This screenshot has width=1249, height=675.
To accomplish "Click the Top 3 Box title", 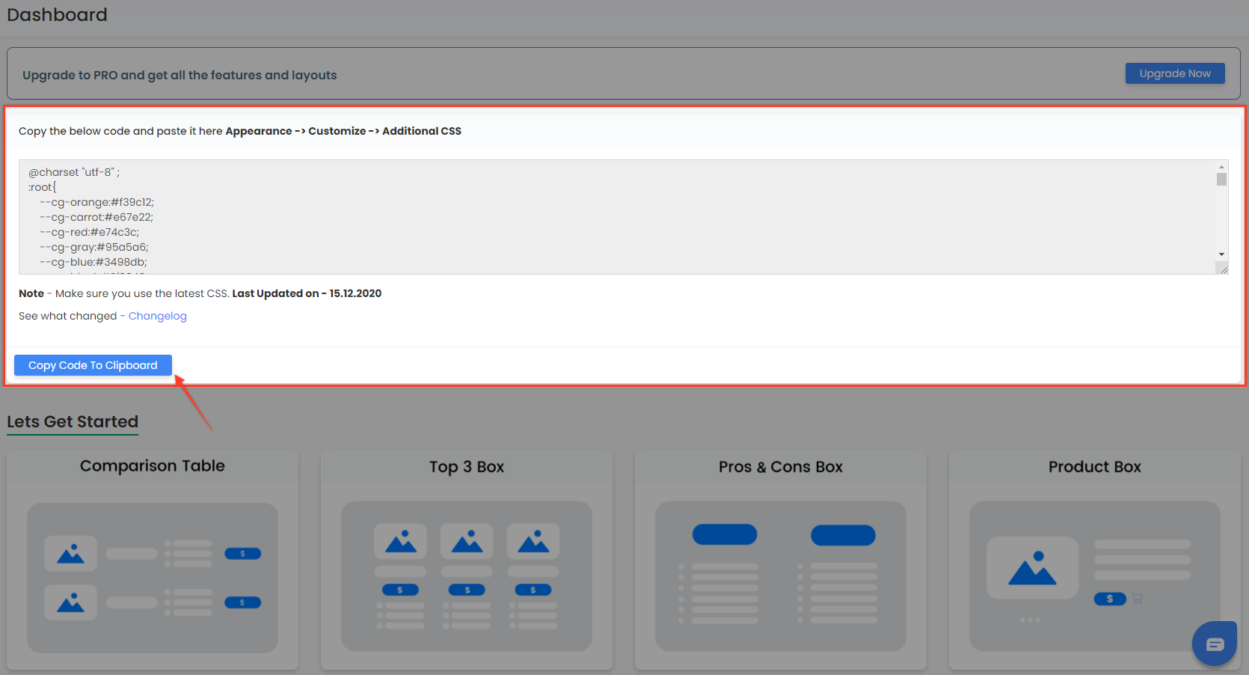I will coord(467,467).
